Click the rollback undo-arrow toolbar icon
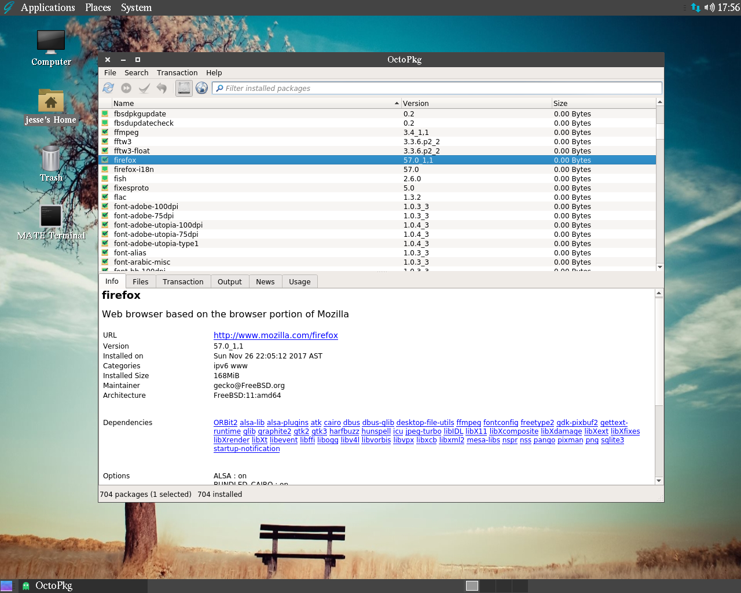Screen dimensions: 741x593 coord(162,88)
